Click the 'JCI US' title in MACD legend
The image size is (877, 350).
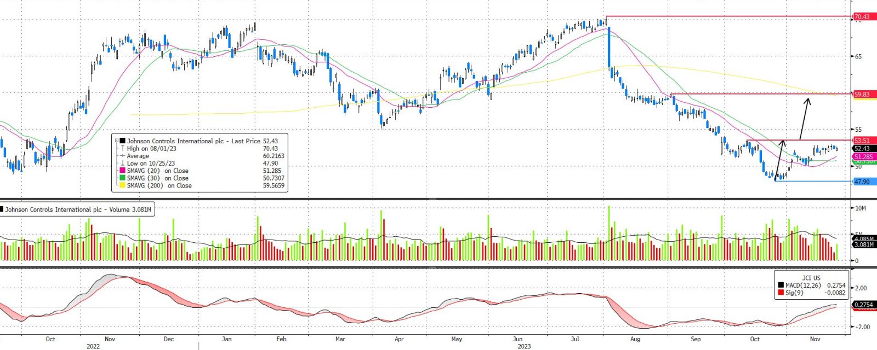pyautogui.click(x=811, y=278)
